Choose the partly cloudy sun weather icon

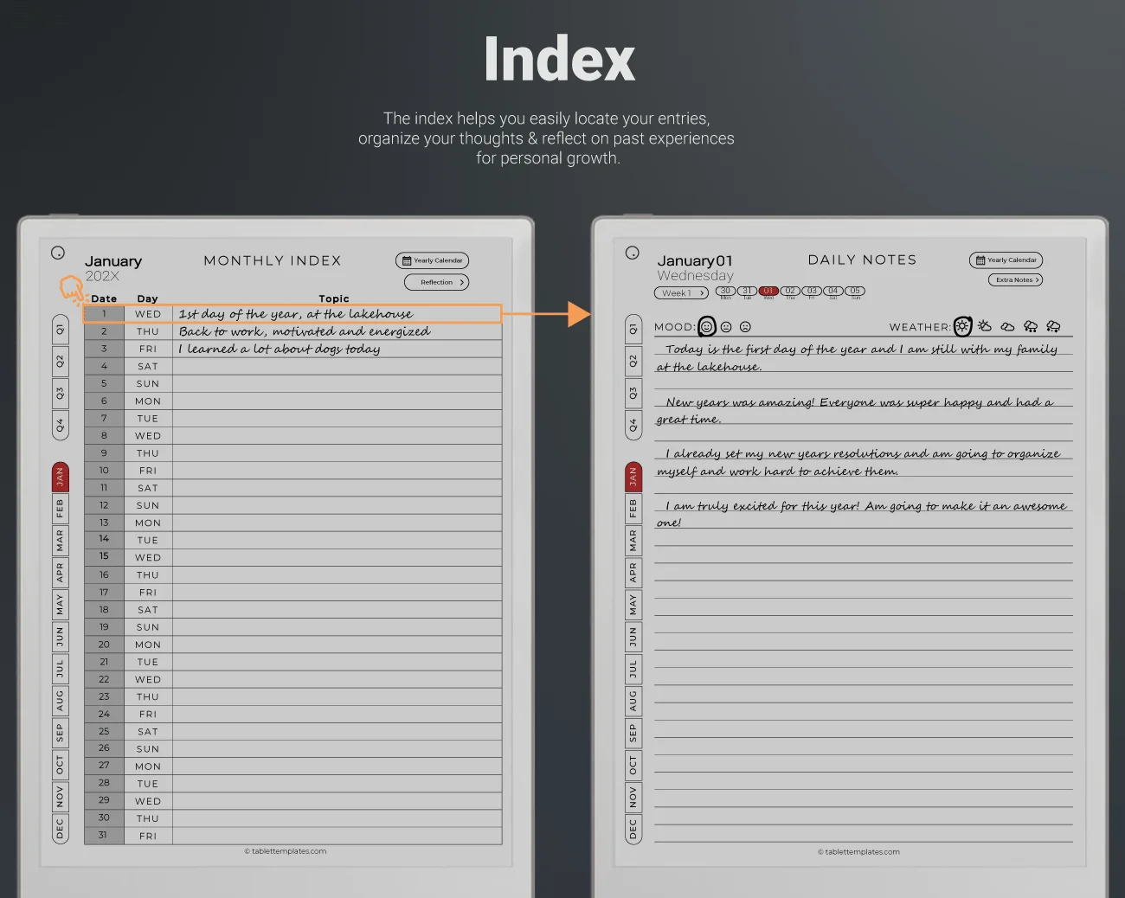point(985,326)
